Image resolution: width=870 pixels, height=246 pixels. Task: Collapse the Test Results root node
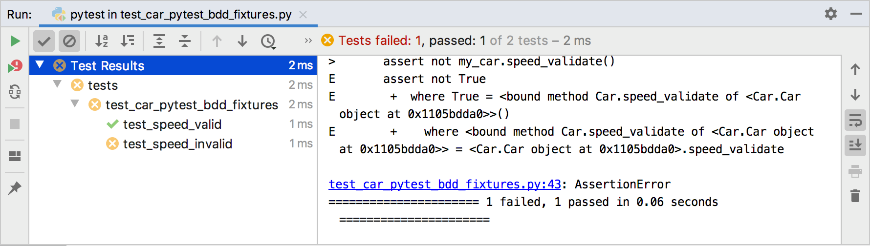40,64
